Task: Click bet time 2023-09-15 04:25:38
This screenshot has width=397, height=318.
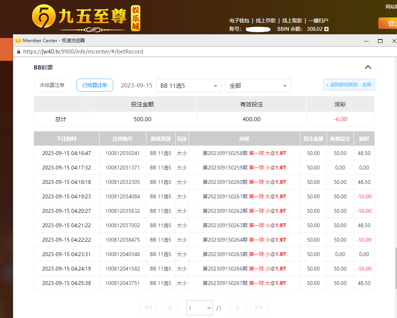Action: pos(66,283)
